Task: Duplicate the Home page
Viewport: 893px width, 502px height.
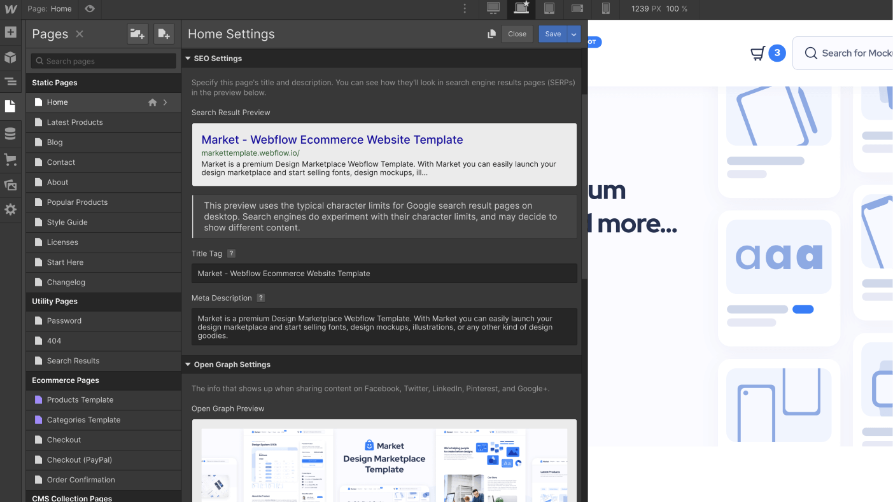Action: pyautogui.click(x=491, y=34)
